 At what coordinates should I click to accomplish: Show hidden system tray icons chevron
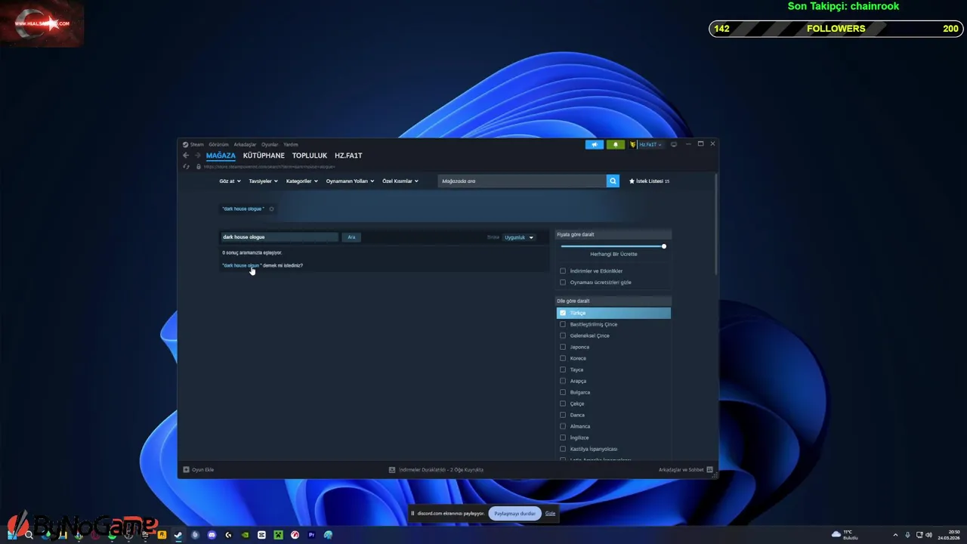895,535
